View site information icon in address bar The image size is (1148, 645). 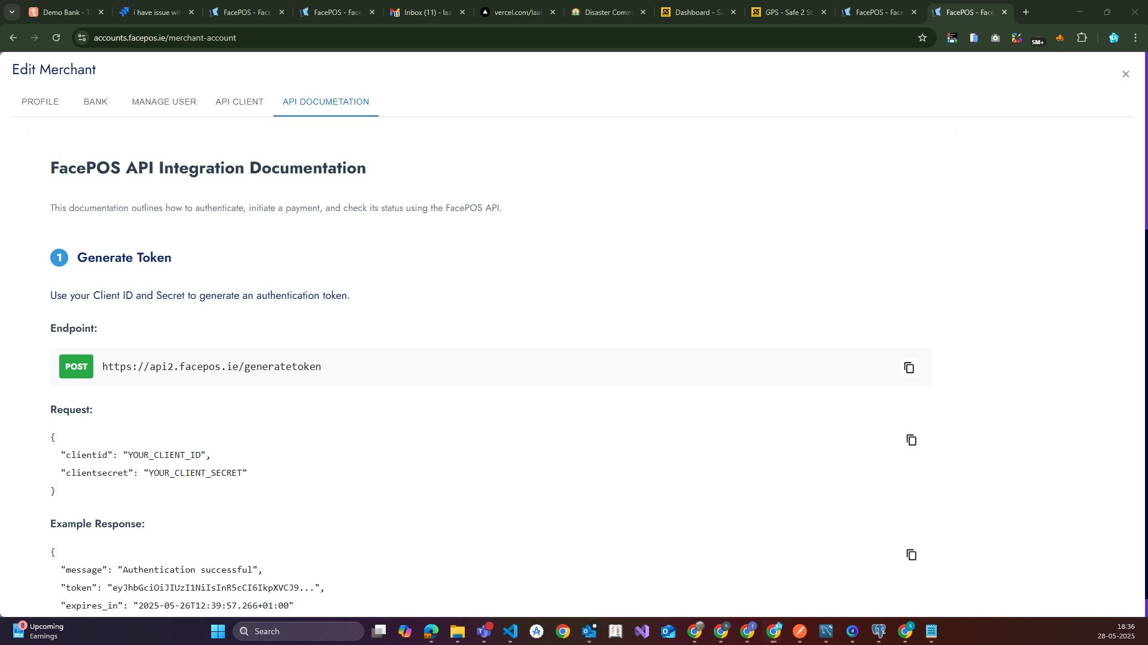pos(82,38)
